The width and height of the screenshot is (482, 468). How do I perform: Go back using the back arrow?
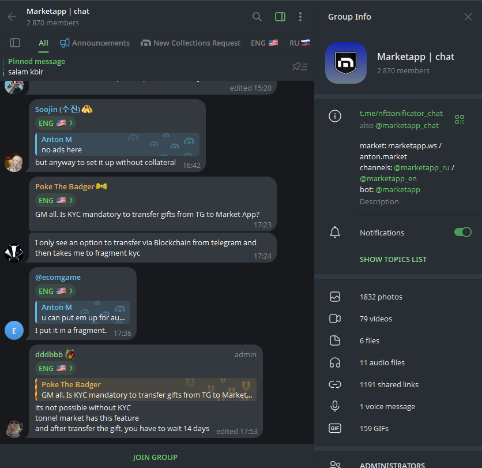12,17
